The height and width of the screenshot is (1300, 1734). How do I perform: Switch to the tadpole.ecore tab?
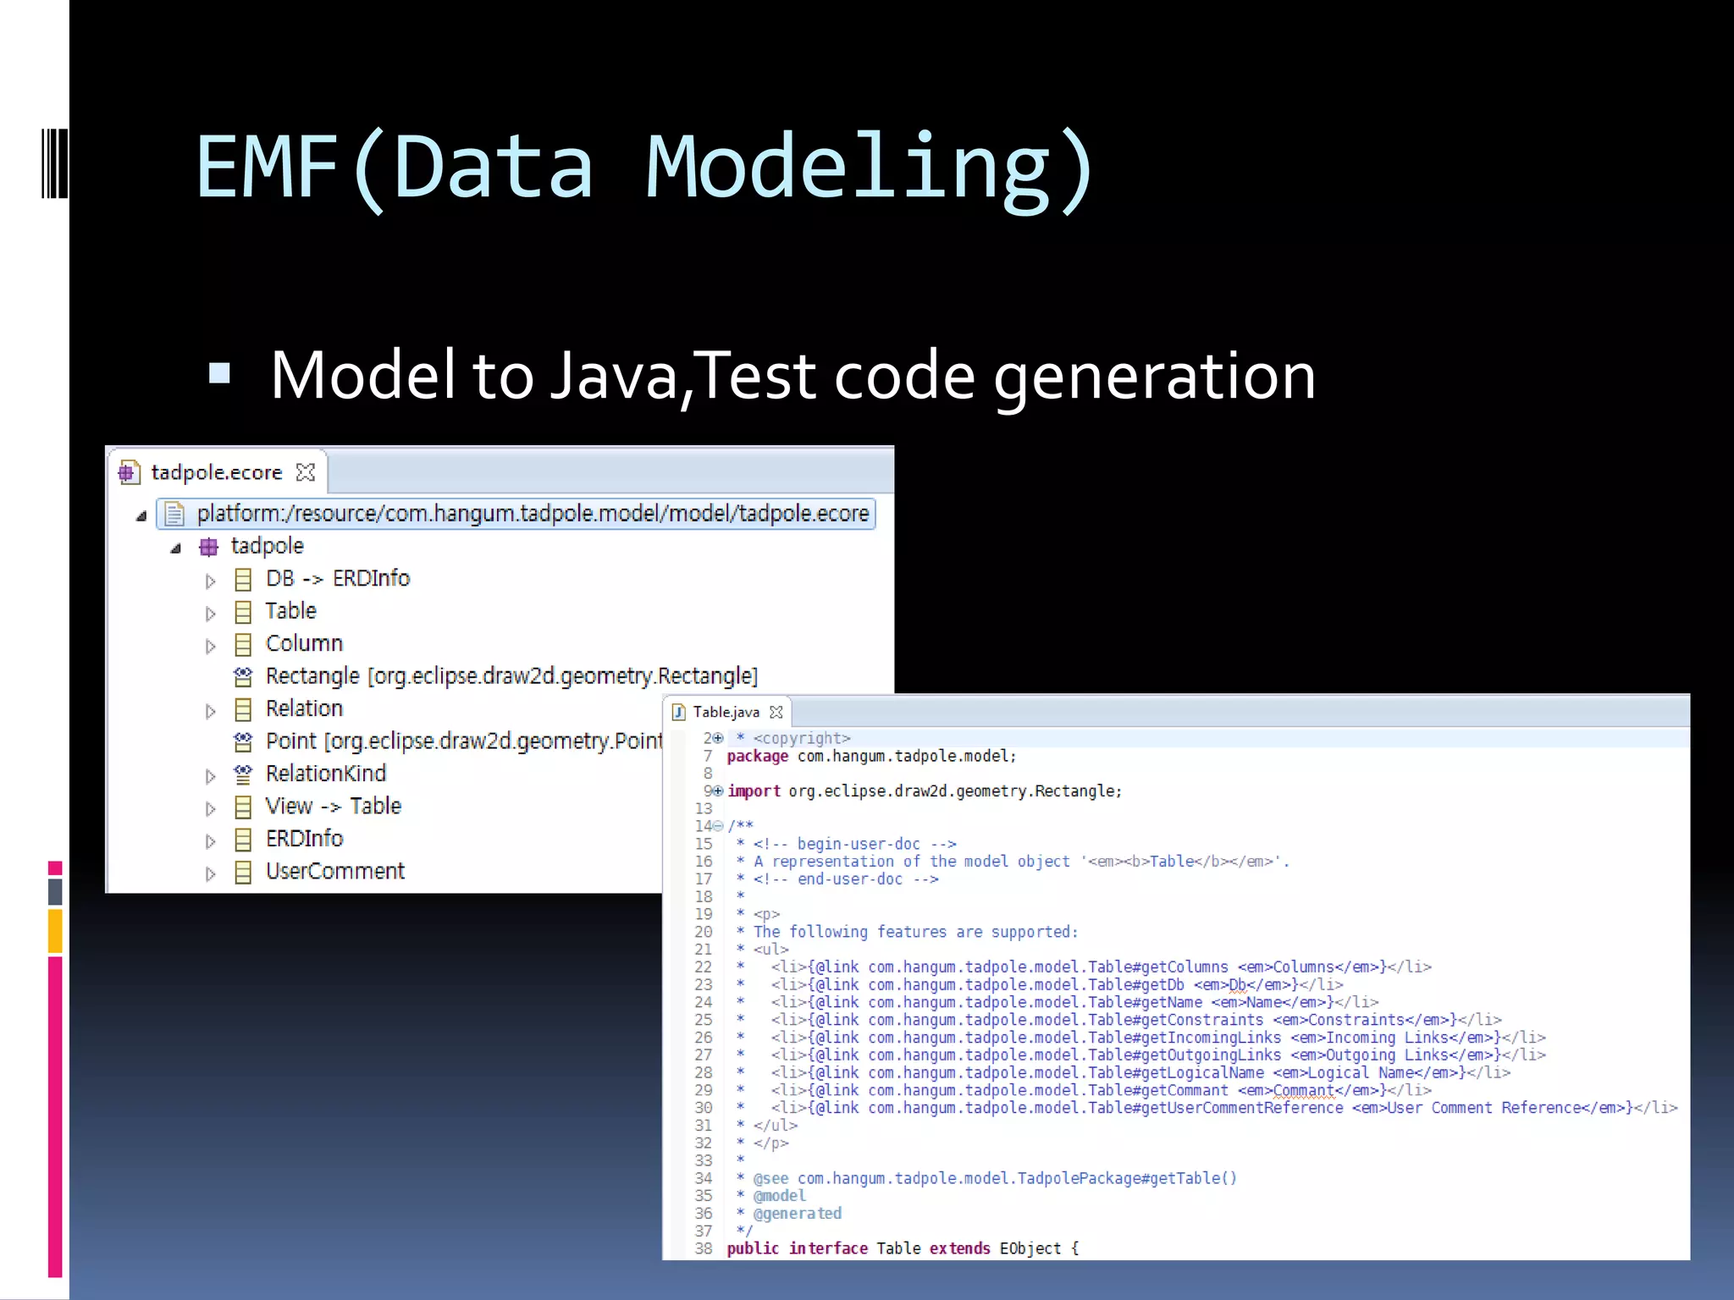point(216,472)
